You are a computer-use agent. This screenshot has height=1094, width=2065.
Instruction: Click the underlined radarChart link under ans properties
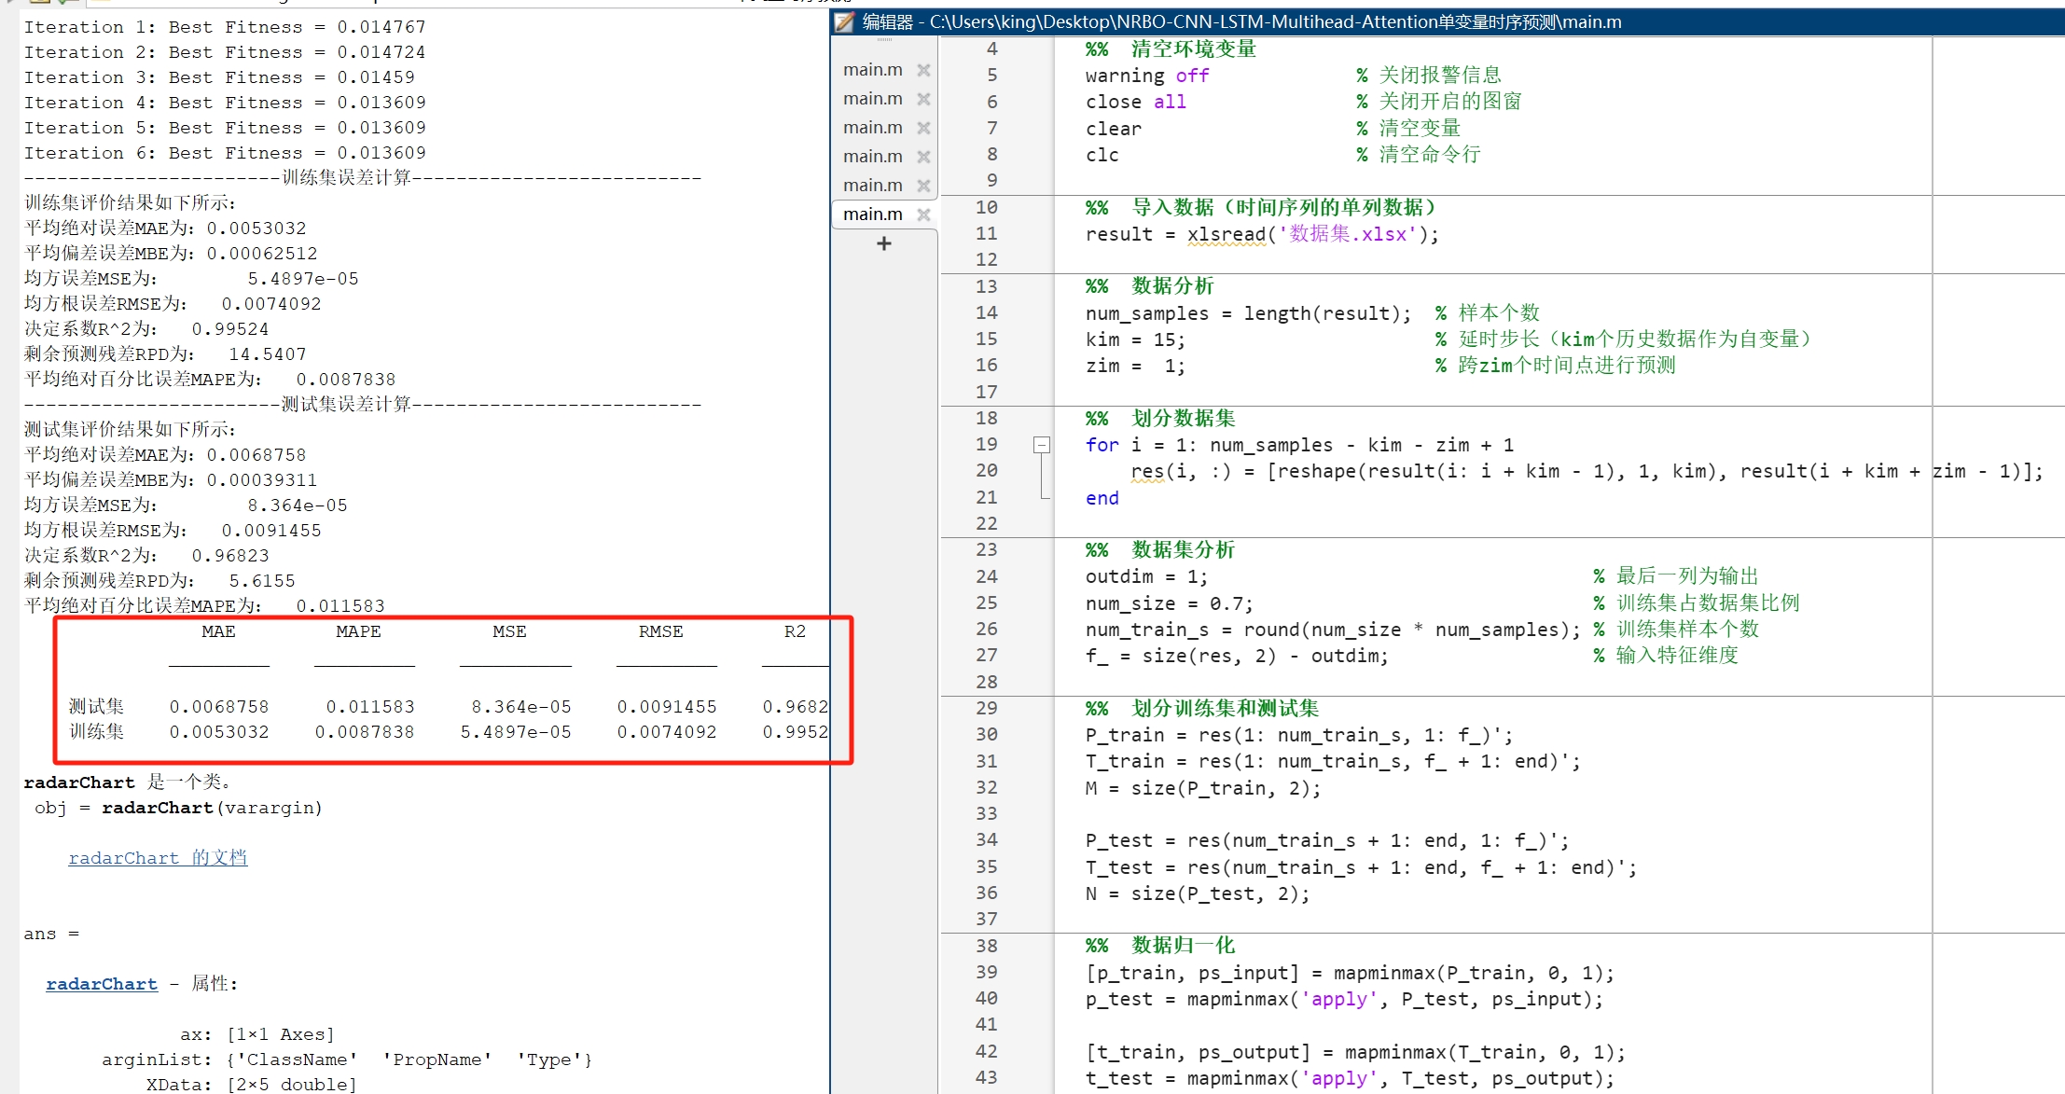(101, 983)
